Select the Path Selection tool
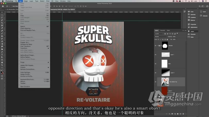 pos(2,57)
